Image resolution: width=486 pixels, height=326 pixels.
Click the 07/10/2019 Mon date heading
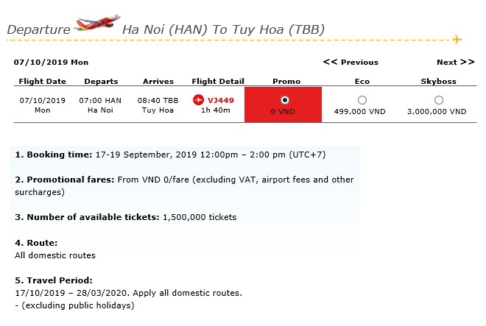click(51, 62)
